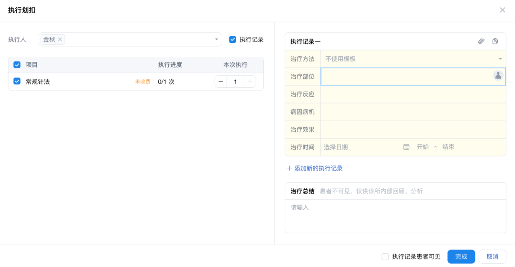
Task: Expand the 执行人 dropdown
Action: click(216, 40)
